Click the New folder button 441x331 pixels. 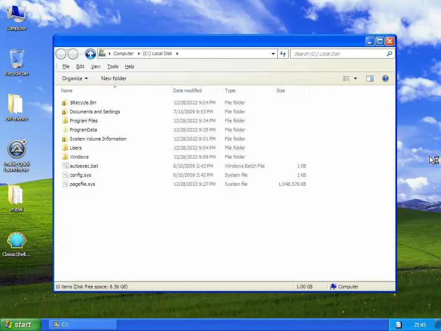coord(114,78)
